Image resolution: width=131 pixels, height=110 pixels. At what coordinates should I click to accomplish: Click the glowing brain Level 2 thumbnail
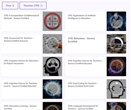click(x=53, y=89)
